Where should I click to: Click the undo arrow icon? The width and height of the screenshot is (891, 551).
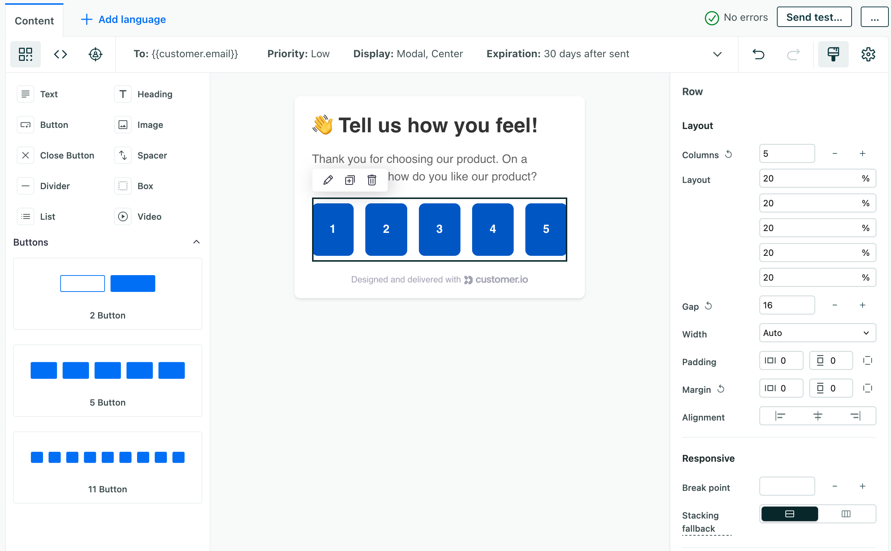click(758, 54)
